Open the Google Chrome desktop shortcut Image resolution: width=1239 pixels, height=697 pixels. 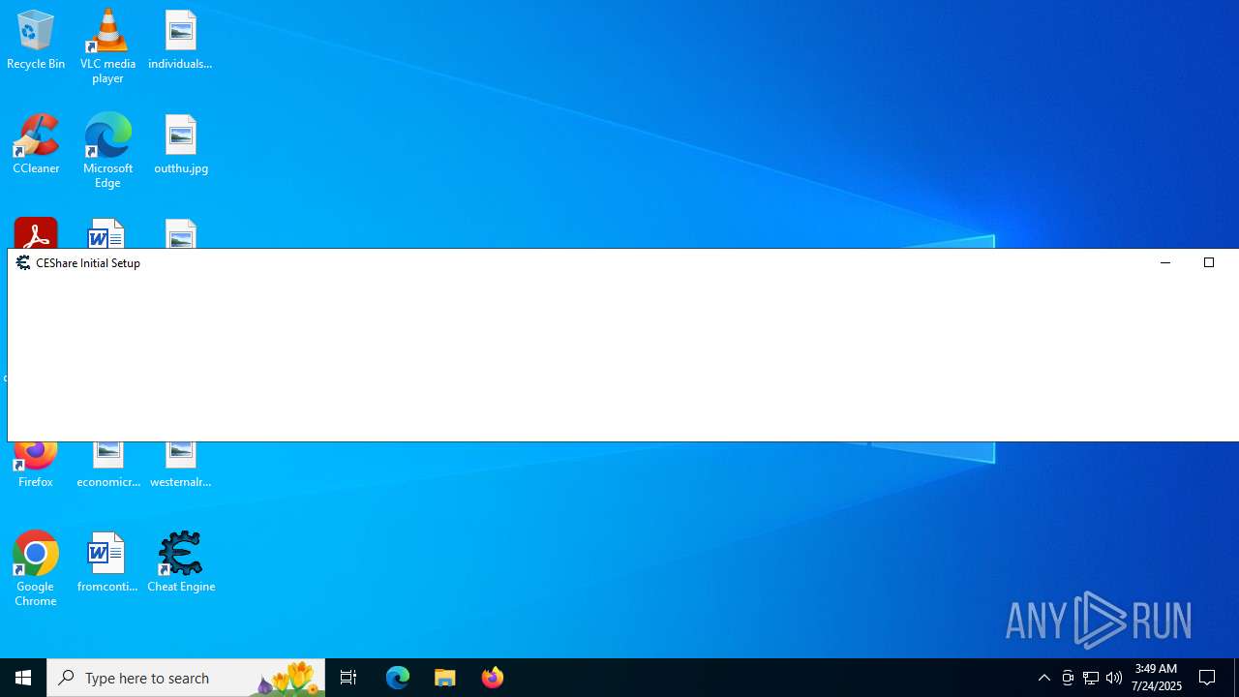36,569
